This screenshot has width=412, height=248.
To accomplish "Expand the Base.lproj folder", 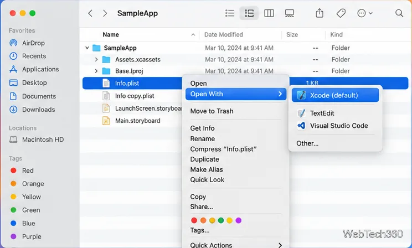I will coord(96,71).
